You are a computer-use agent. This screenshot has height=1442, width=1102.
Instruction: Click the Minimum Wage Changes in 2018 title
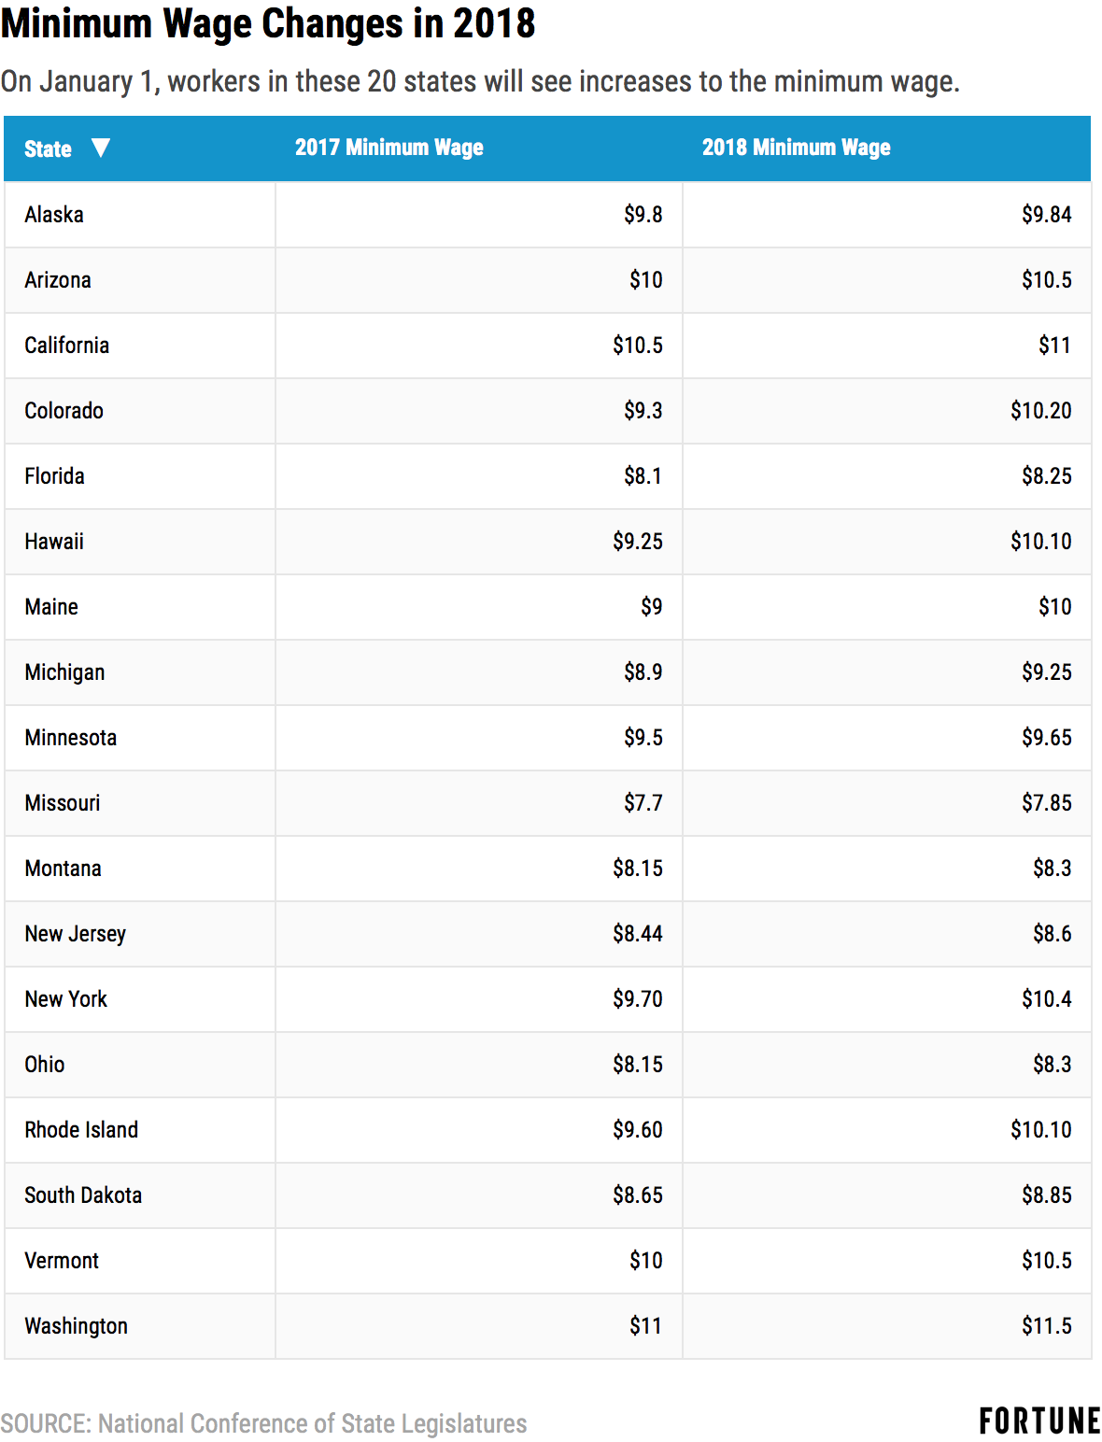pos(268,23)
